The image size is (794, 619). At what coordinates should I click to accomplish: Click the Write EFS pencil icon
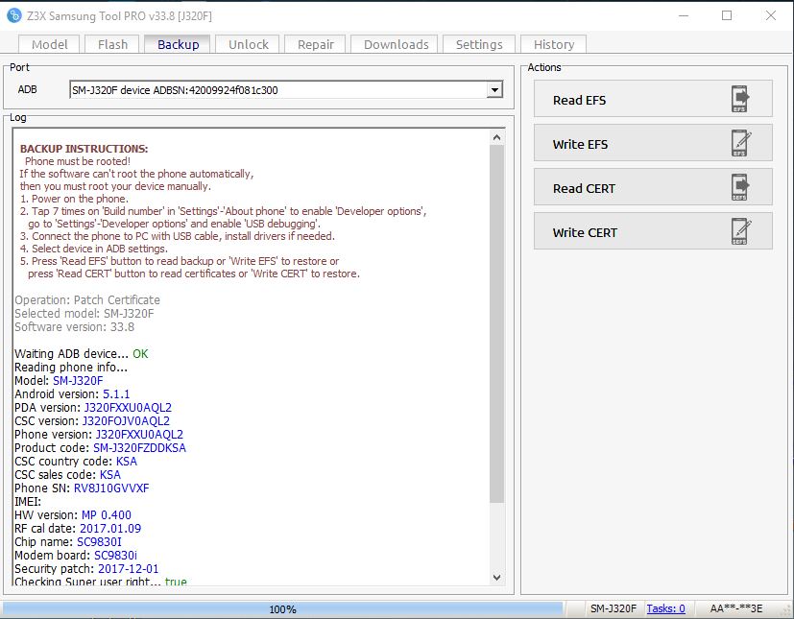click(x=741, y=143)
